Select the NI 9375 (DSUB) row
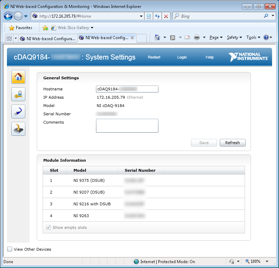 144,180
